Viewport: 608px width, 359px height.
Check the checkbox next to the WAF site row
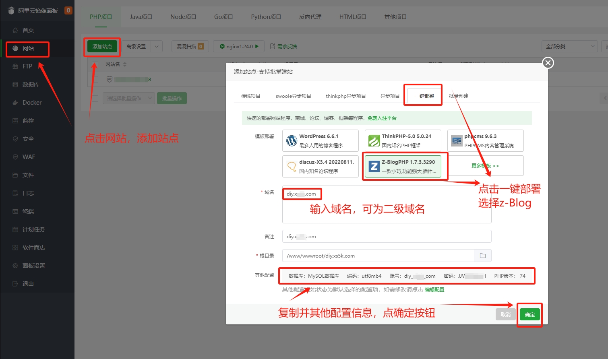[95, 79]
